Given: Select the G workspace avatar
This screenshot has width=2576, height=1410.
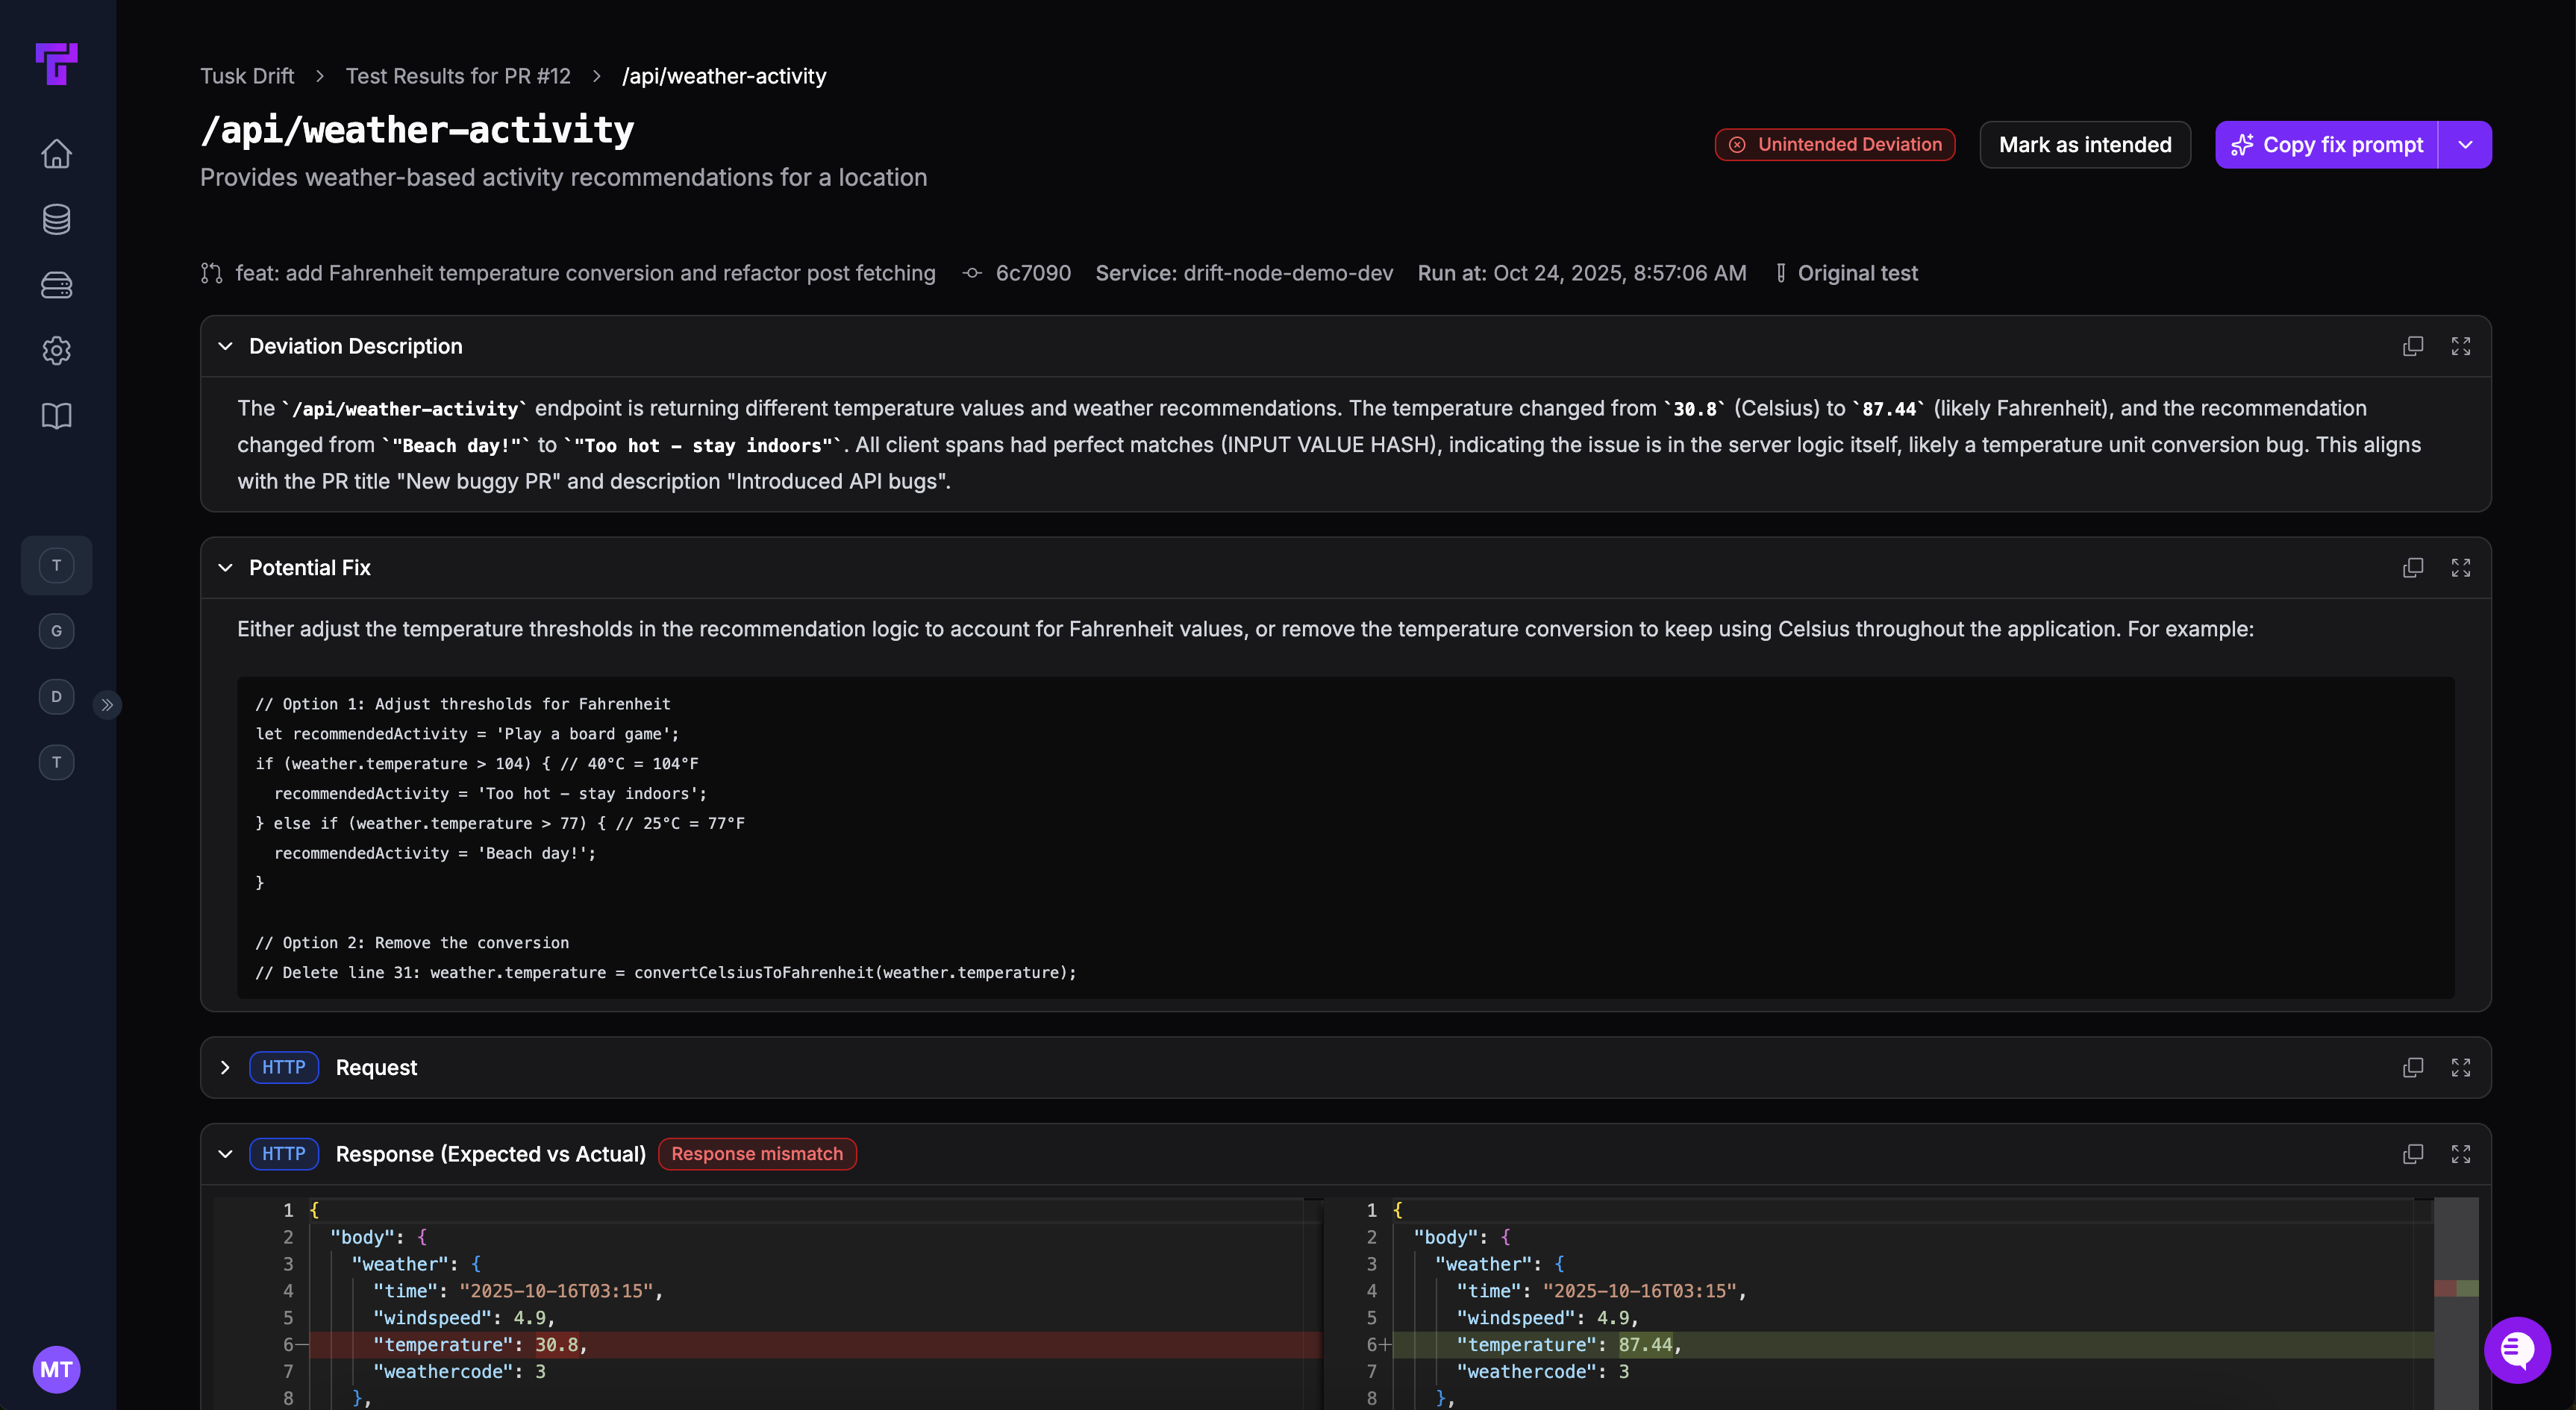Looking at the screenshot, I should pyautogui.click(x=56, y=630).
